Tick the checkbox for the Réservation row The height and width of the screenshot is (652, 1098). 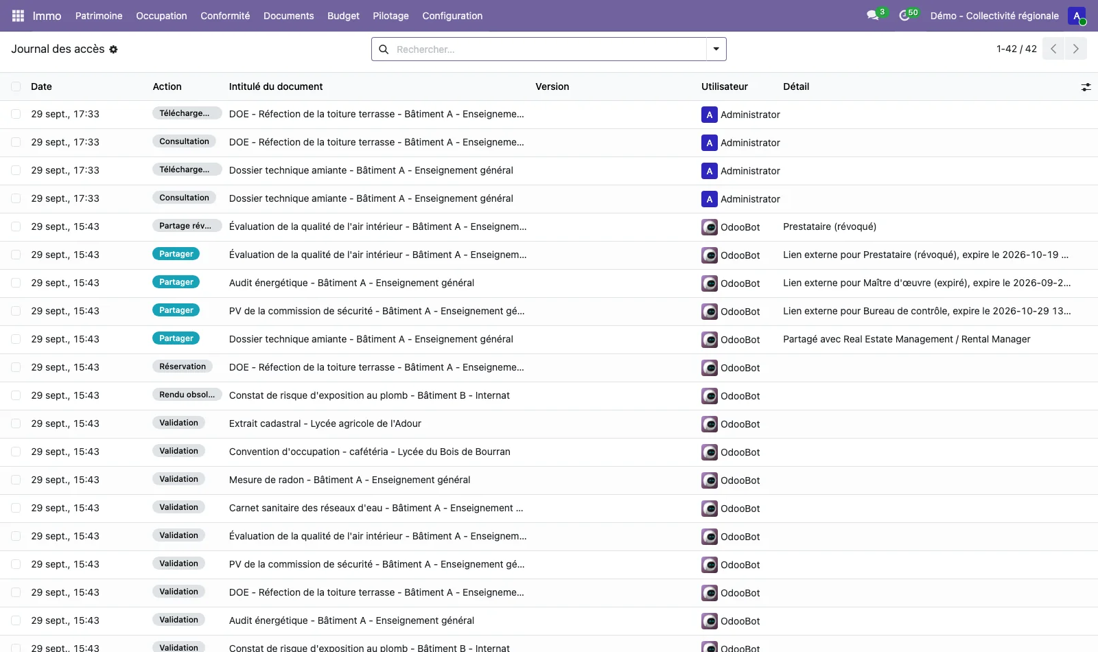click(16, 367)
